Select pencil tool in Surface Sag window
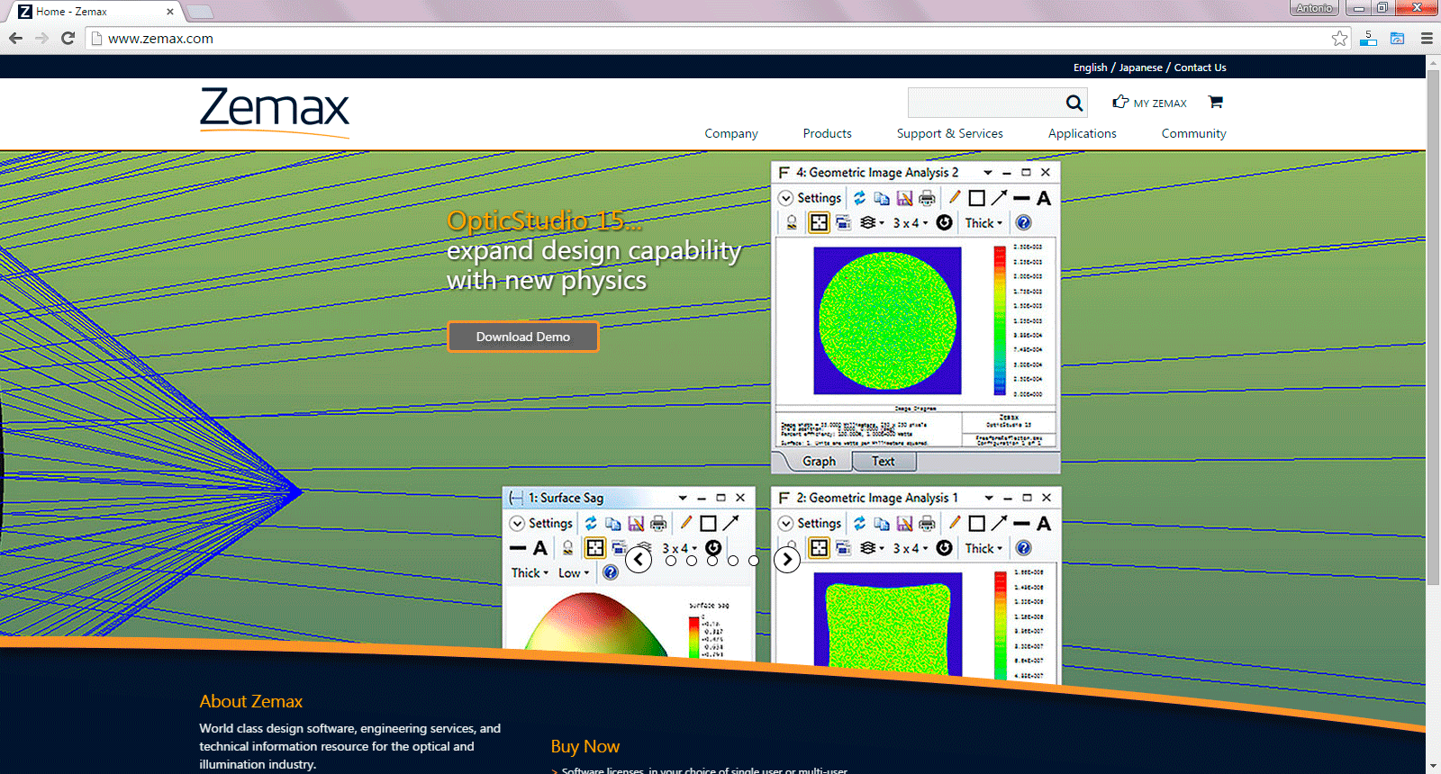The image size is (1441, 774). pos(686,522)
